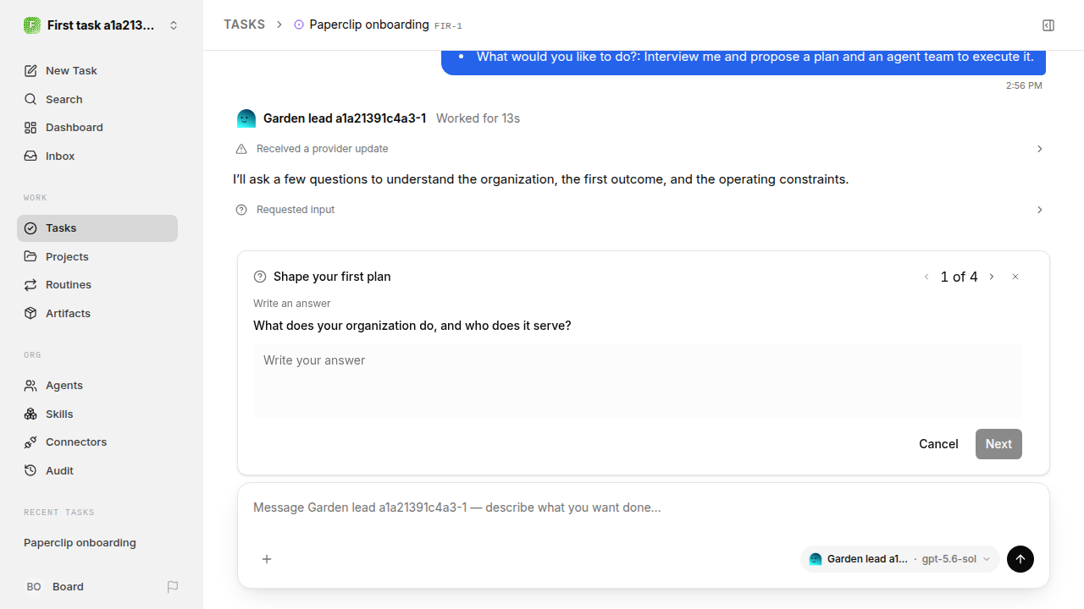Click the help icon beside 'Shape your first plan'
The height and width of the screenshot is (609, 1084).
pos(260,277)
